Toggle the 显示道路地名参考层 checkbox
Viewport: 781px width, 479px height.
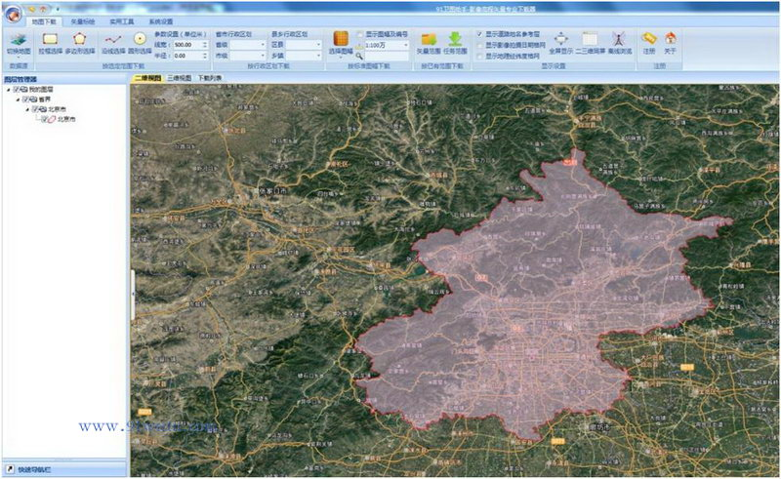point(479,34)
